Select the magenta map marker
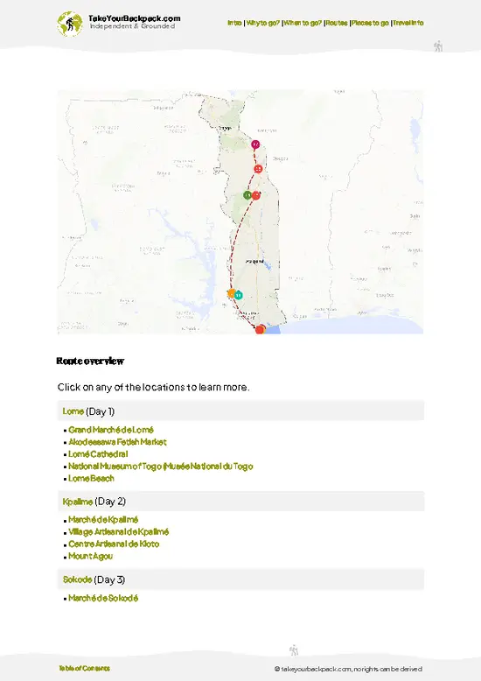This screenshot has height=681, width=481. click(x=255, y=144)
